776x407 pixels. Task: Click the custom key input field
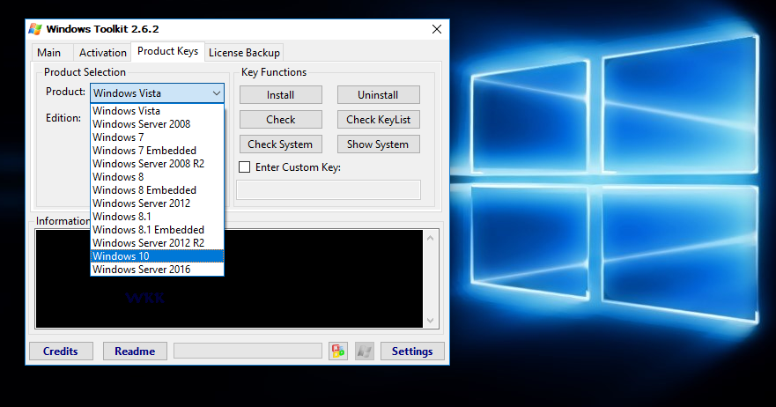coord(329,189)
